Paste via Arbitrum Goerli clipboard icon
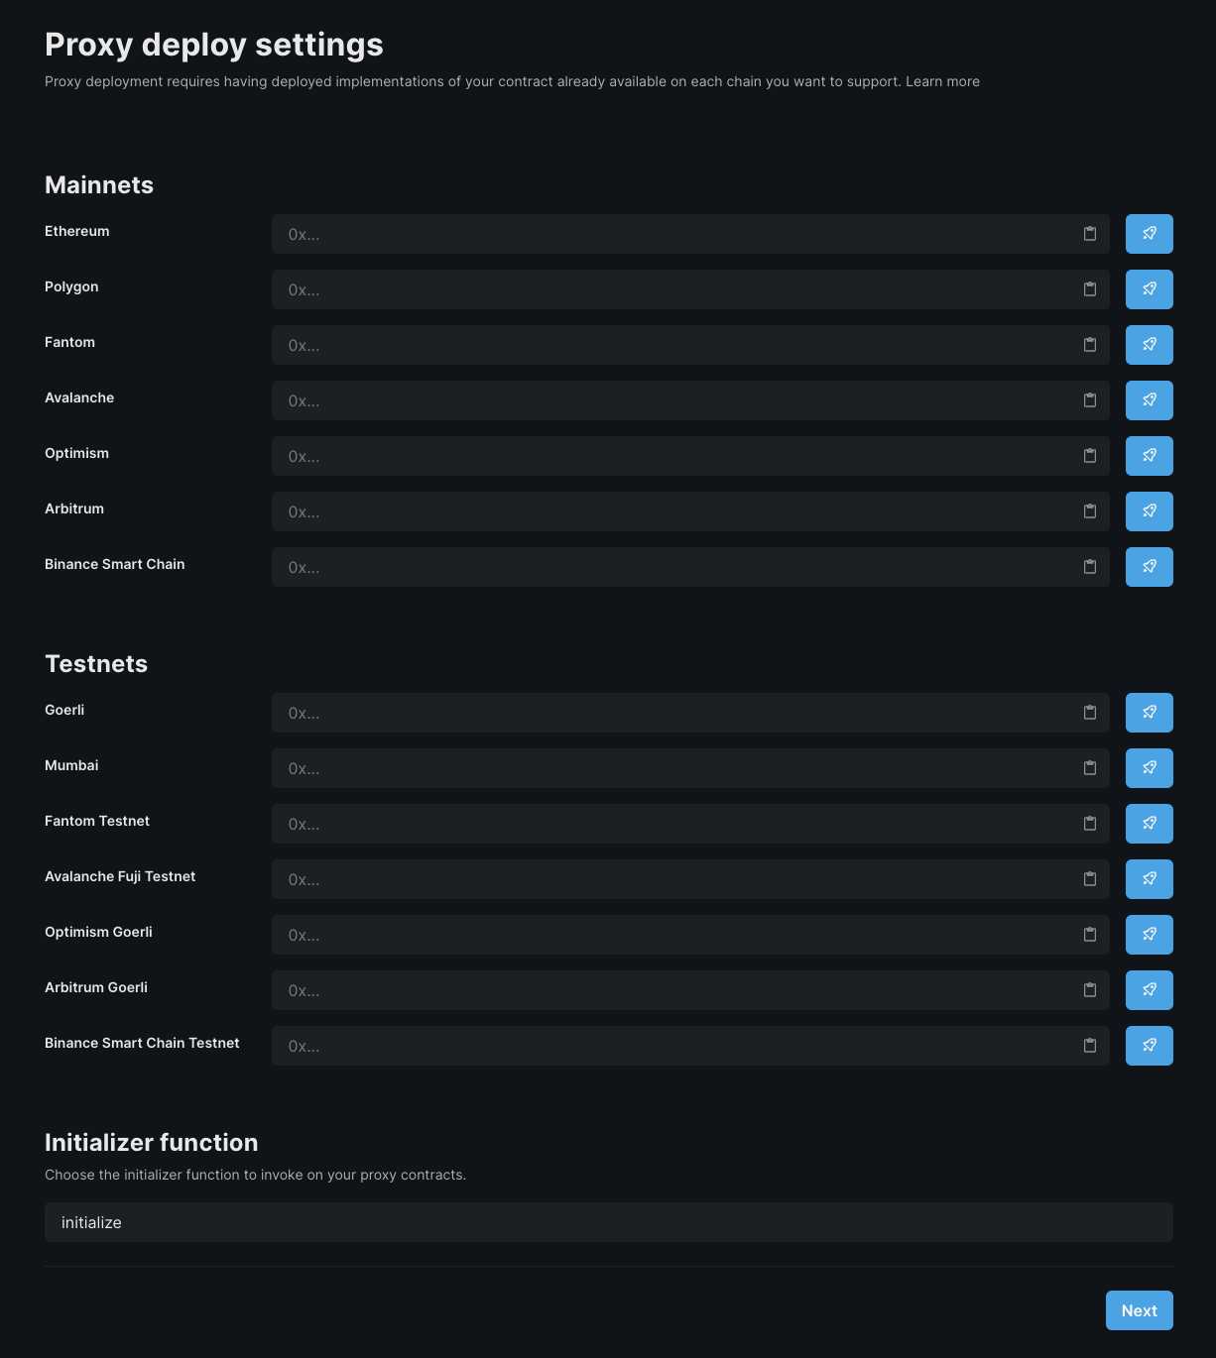The height and width of the screenshot is (1358, 1216). 1090,990
